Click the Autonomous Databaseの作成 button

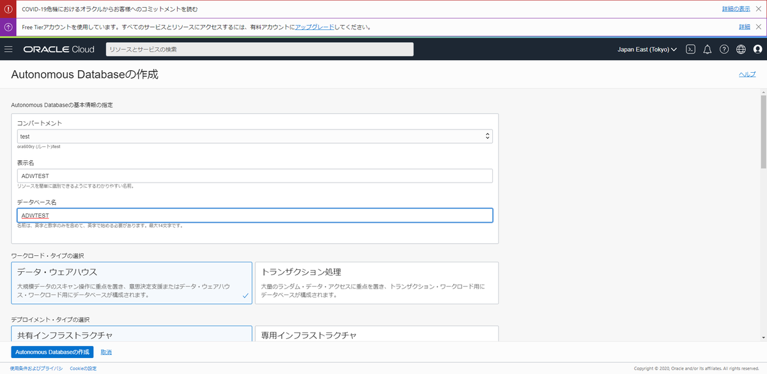tap(52, 352)
